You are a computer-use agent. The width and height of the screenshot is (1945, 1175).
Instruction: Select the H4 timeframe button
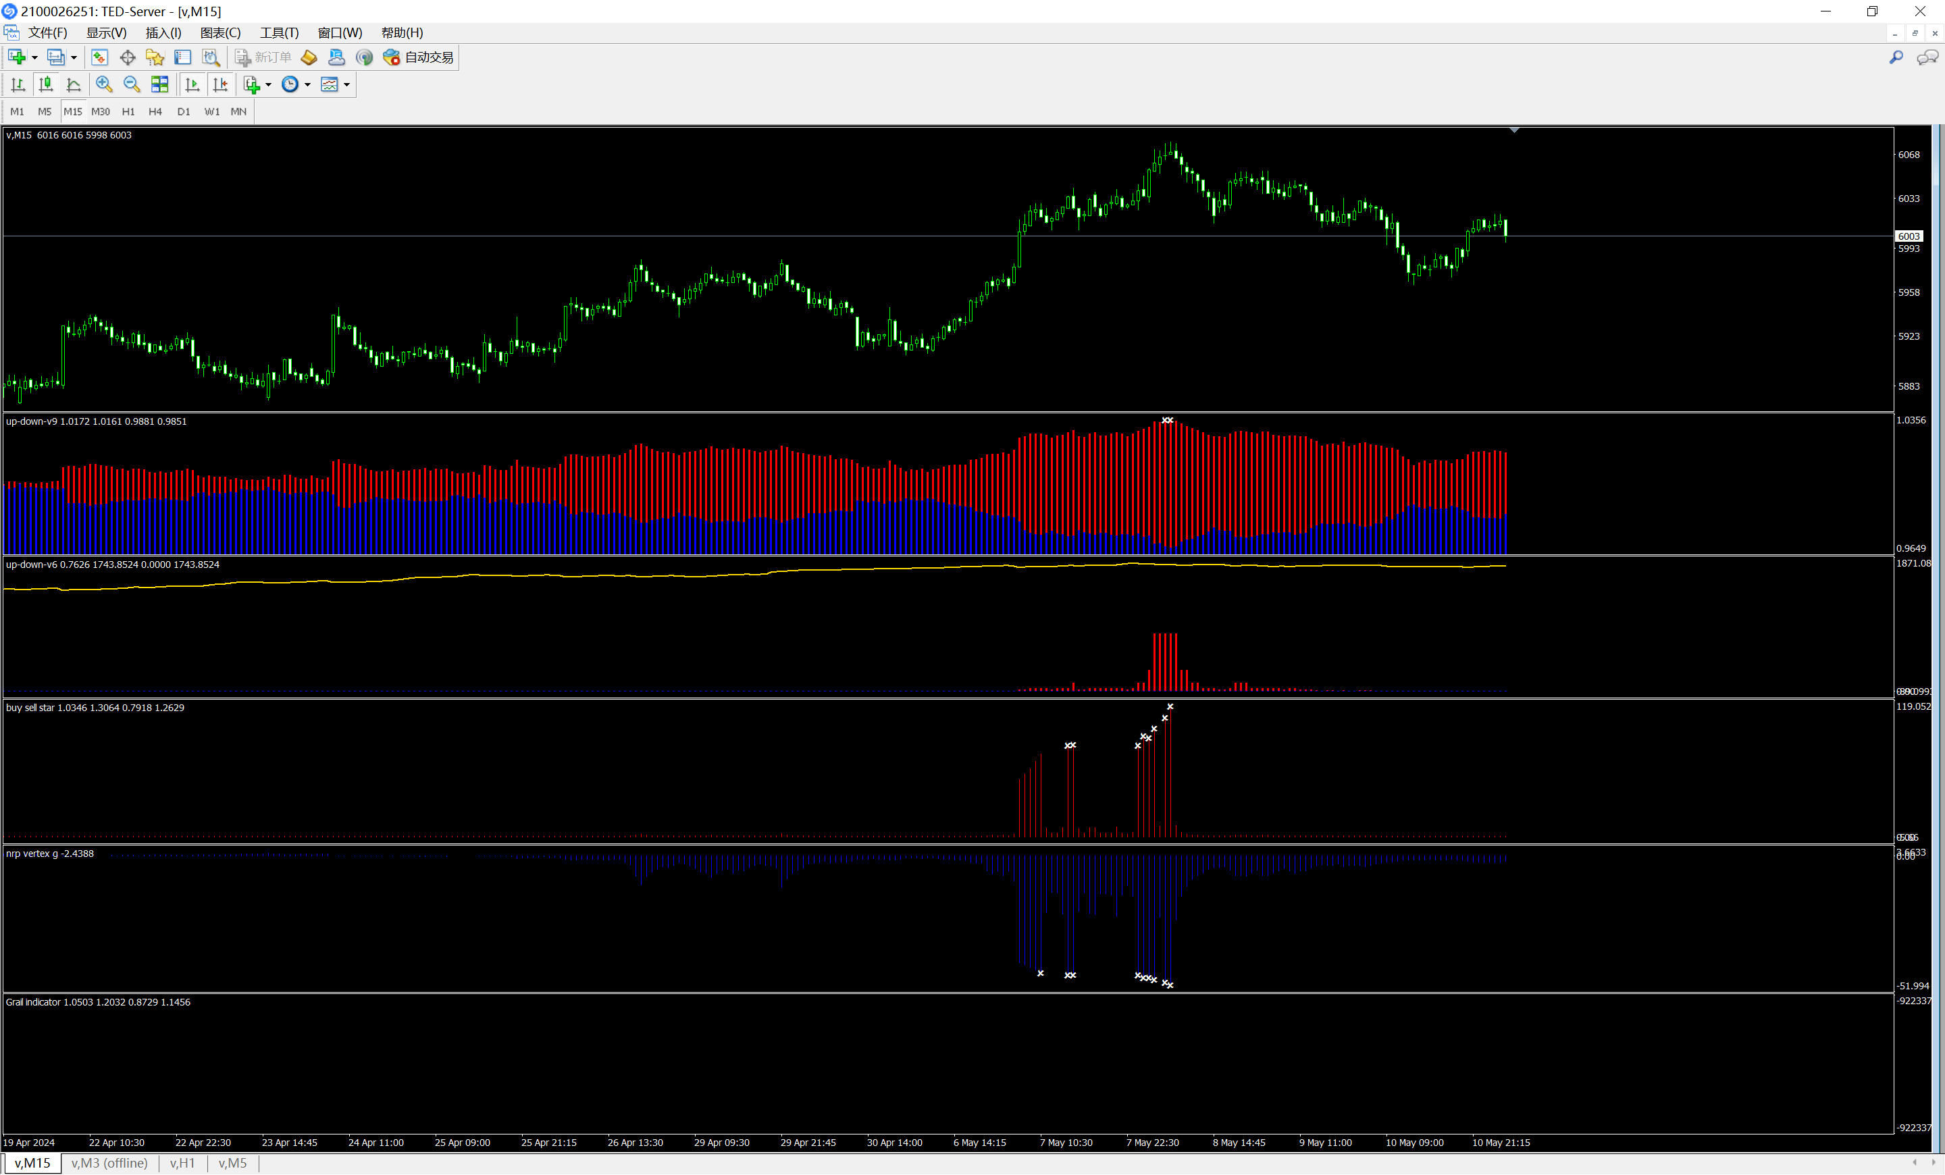point(155,111)
